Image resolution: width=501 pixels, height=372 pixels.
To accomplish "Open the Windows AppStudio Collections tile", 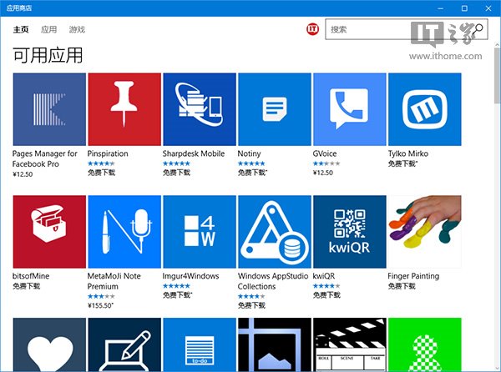I will point(275,232).
